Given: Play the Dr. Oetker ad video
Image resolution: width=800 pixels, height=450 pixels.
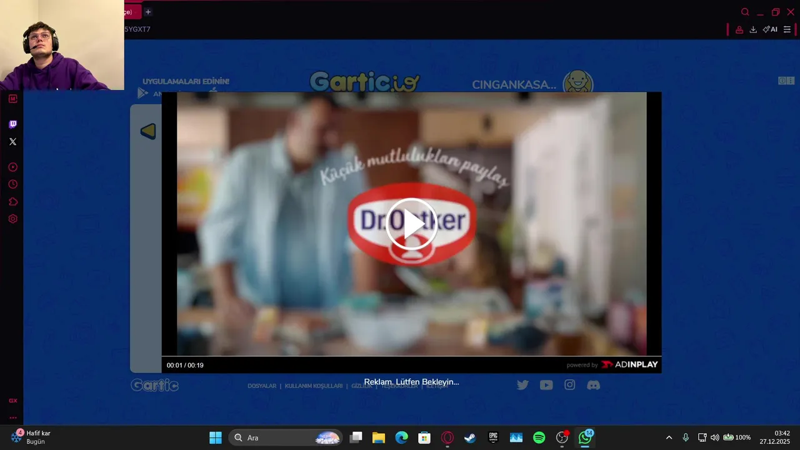Looking at the screenshot, I should [x=411, y=224].
